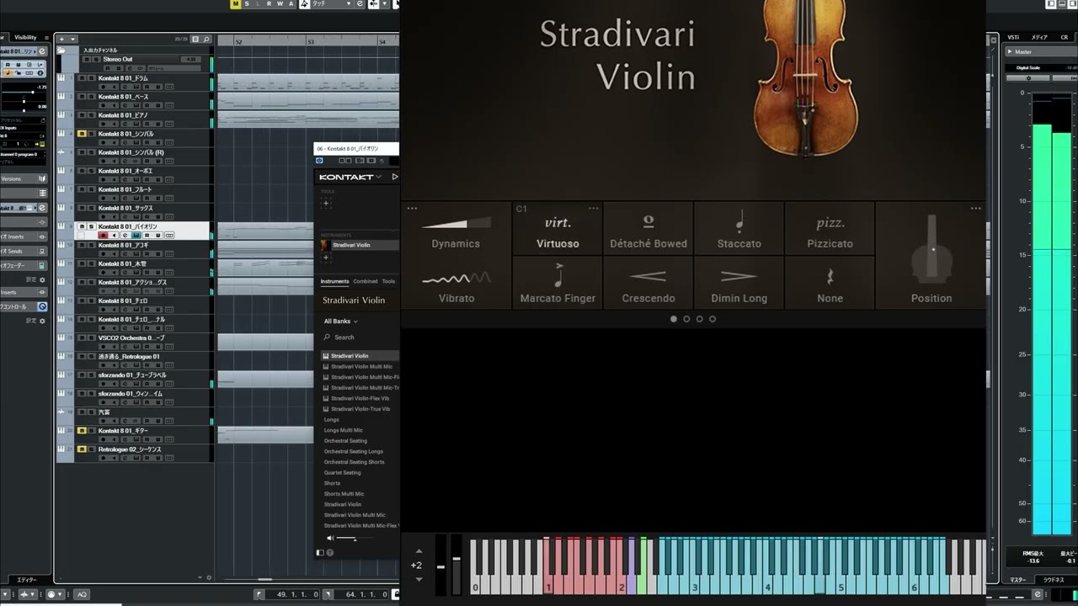
Task: Load Stradivari Violin Multi Mic preset
Action: pyautogui.click(x=361, y=367)
